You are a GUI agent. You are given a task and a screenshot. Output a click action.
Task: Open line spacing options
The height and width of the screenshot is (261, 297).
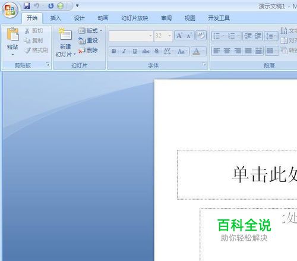(x=271, y=36)
